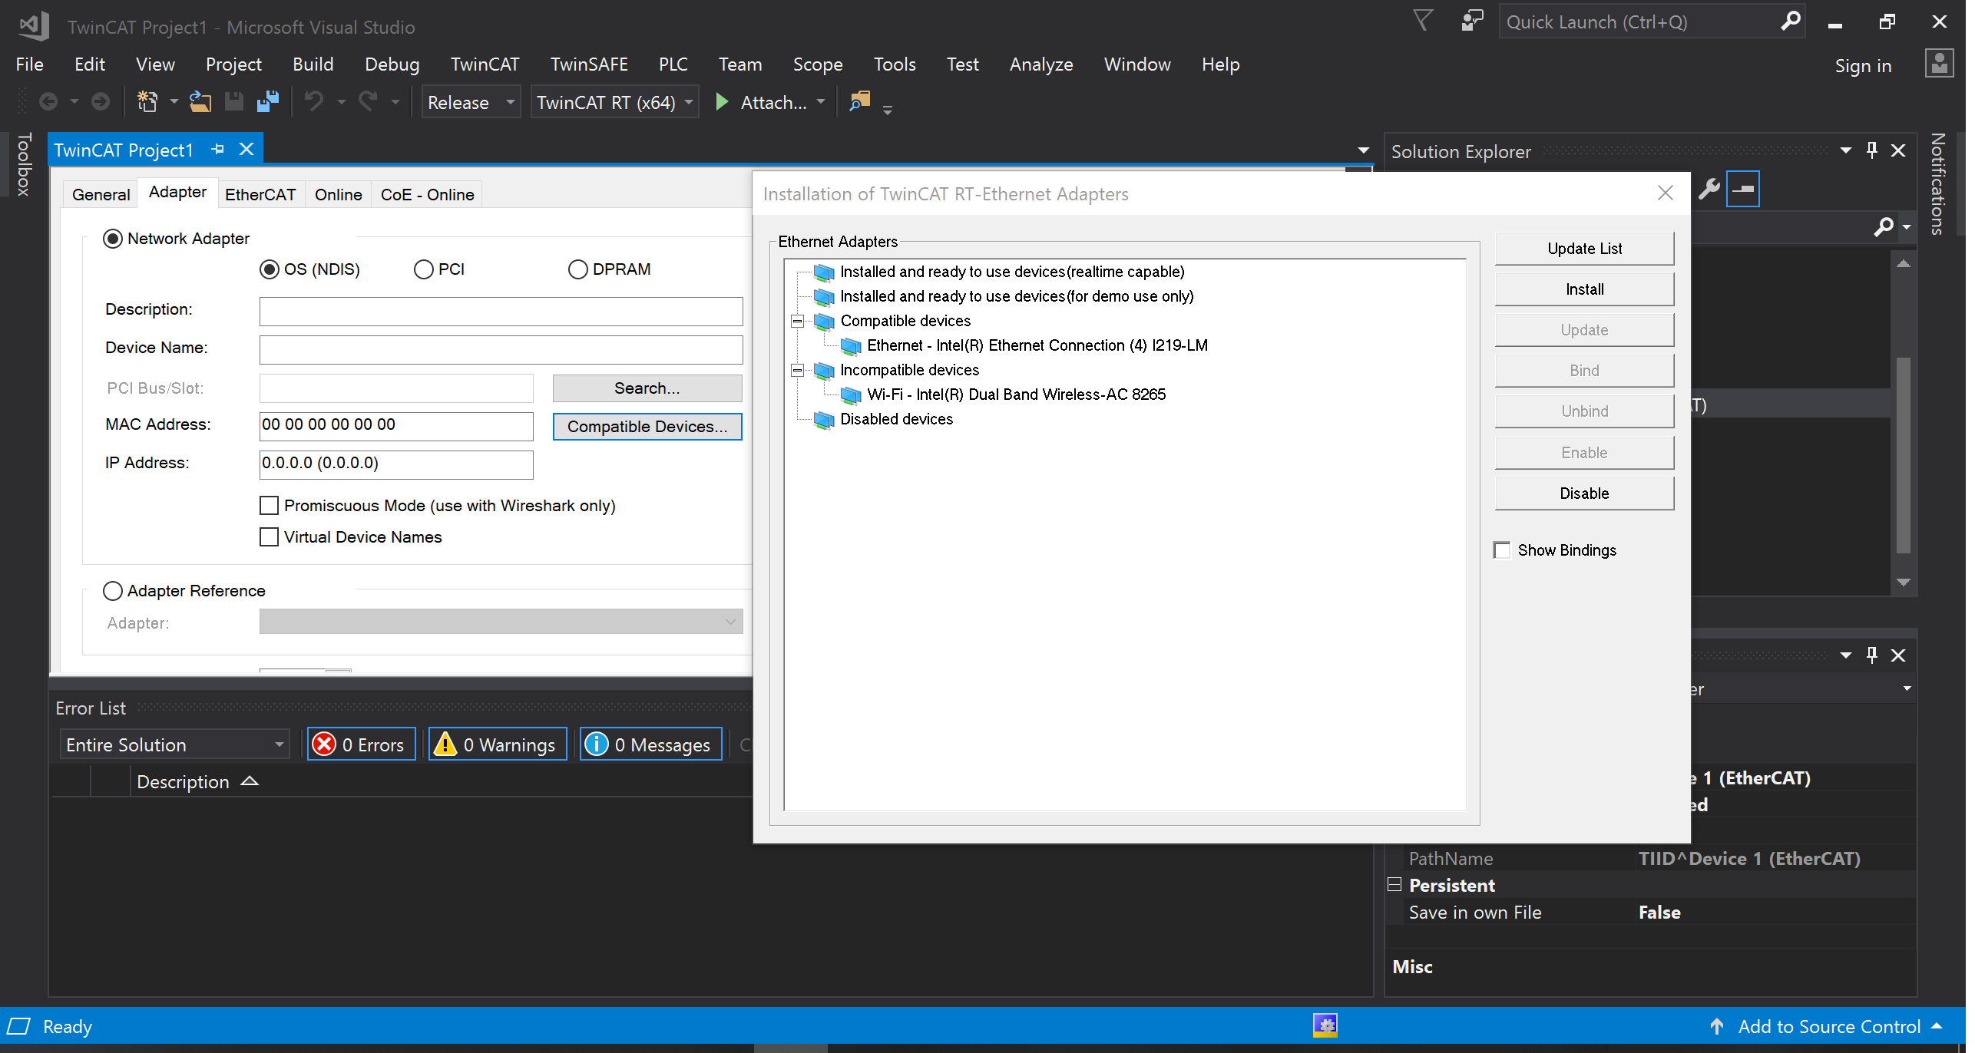1975x1053 pixels.
Task: Select the Adapter Reference radio button
Action: (113, 591)
